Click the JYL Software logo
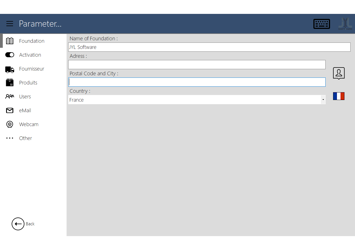Screen dimensions: 355x250 pyautogui.click(x=345, y=24)
